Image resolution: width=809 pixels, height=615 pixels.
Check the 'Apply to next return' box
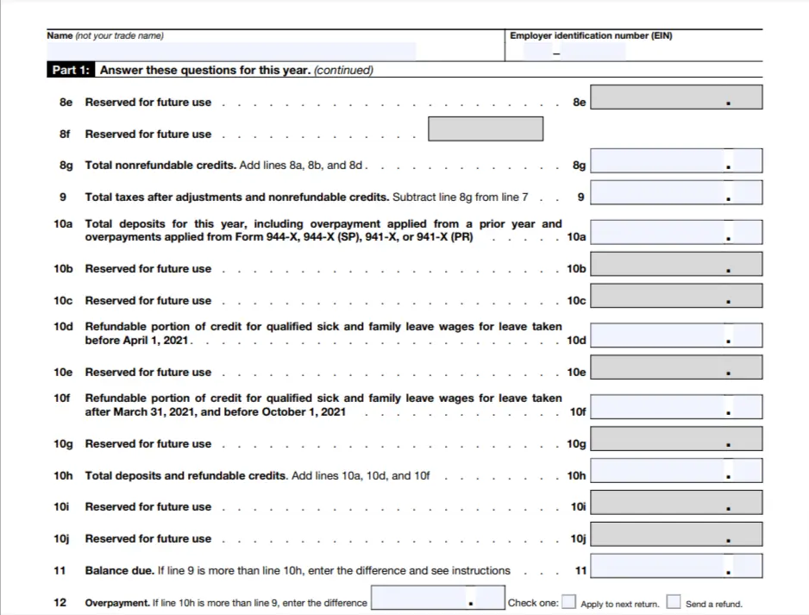tap(568, 601)
